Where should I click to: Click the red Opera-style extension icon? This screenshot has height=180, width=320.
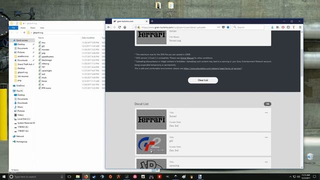tap(283, 27)
